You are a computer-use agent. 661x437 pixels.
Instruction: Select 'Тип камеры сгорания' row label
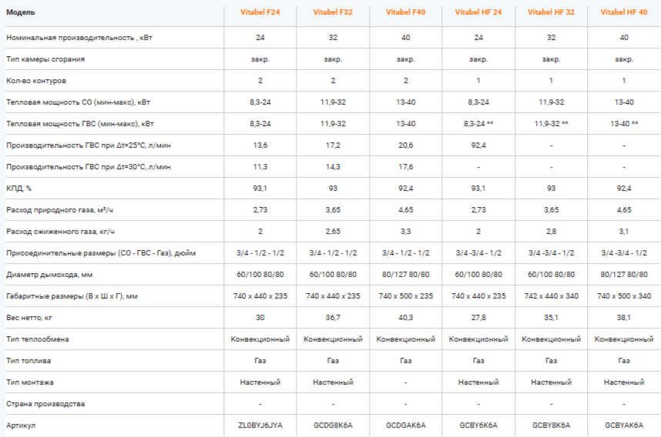pos(45,59)
